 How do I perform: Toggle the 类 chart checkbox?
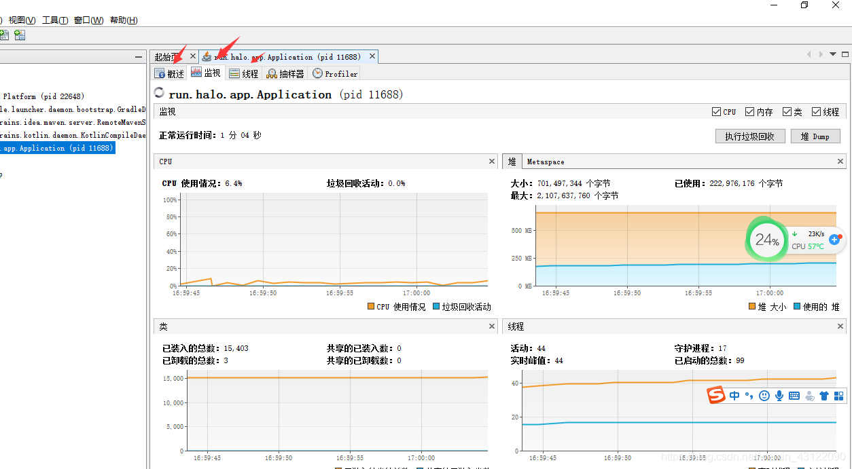pyautogui.click(x=787, y=111)
